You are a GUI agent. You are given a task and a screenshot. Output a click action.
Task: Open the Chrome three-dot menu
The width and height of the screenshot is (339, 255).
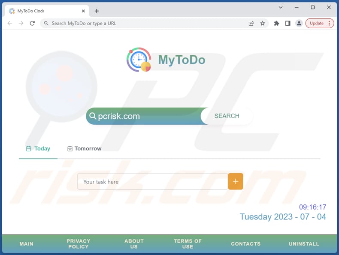click(x=329, y=24)
